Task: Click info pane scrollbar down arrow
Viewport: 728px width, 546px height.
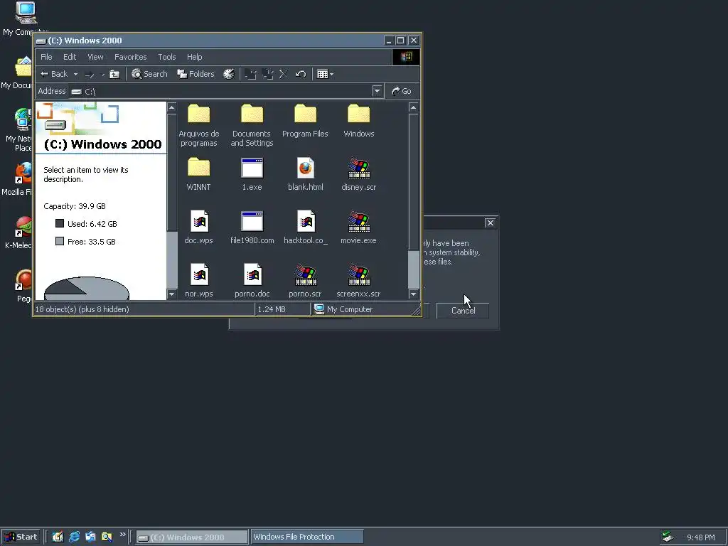Action: [172, 294]
